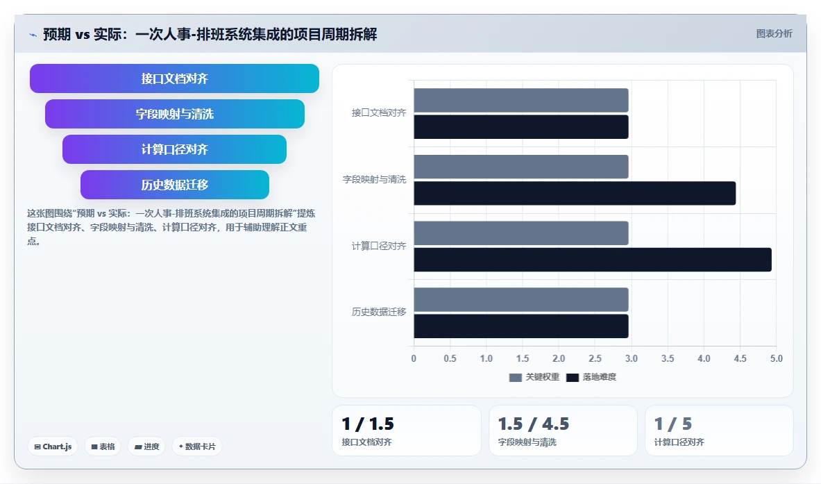The height and width of the screenshot is (484, 821).
Task: Click the 2.5 x-axis tick label
Action: pyautogui.click(x=595, y=358)
